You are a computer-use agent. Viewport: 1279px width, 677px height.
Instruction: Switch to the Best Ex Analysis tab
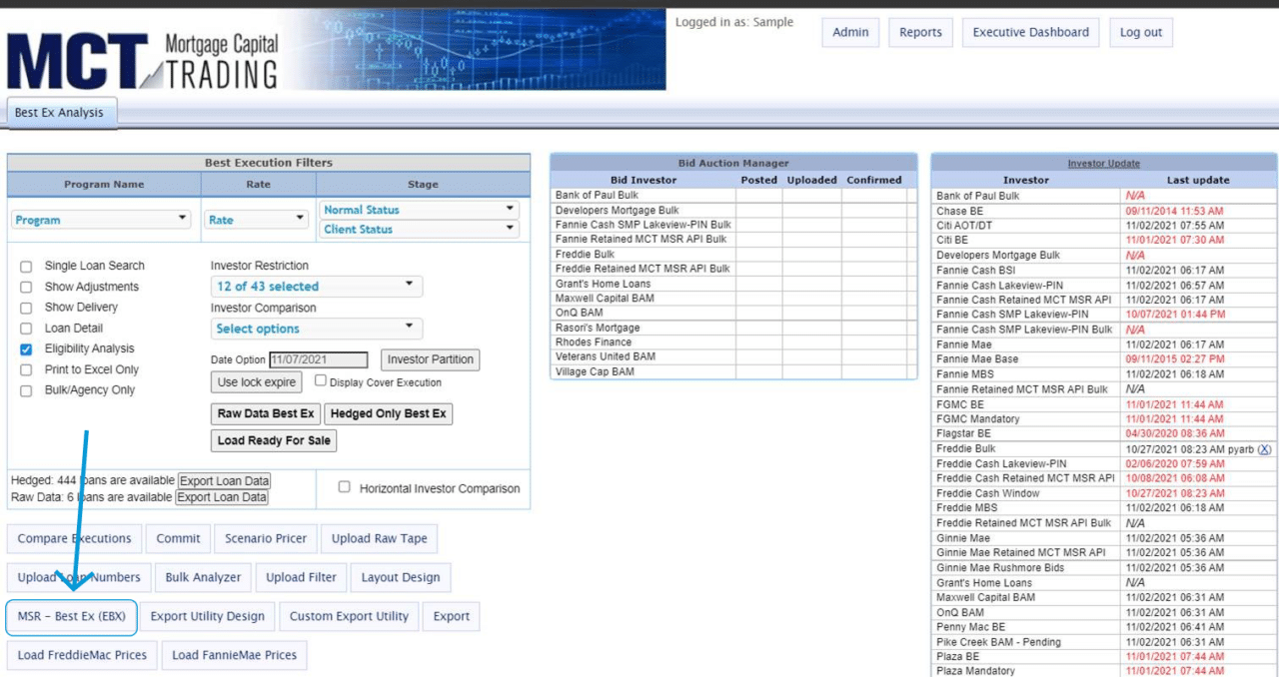point(61,113)
